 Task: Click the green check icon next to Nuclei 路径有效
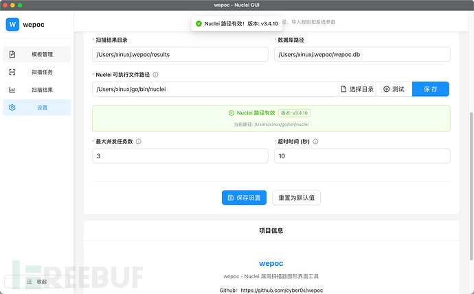pyautogui.click(x=232, y=113)
